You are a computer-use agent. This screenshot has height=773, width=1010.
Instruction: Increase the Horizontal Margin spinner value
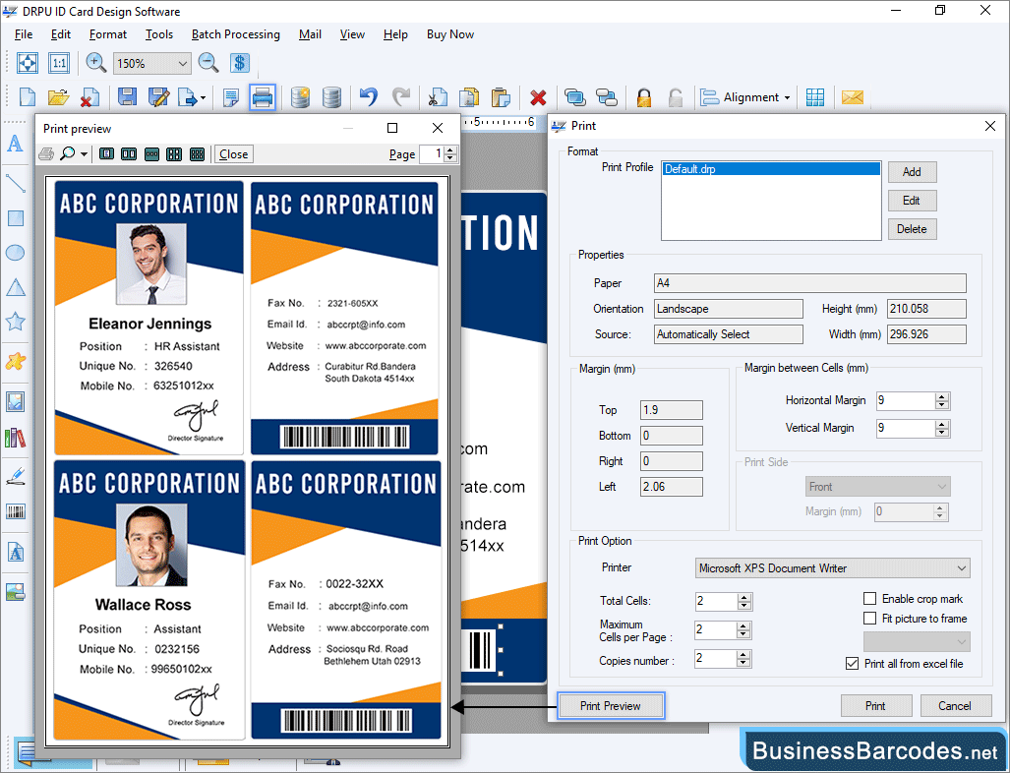(942, 396)
